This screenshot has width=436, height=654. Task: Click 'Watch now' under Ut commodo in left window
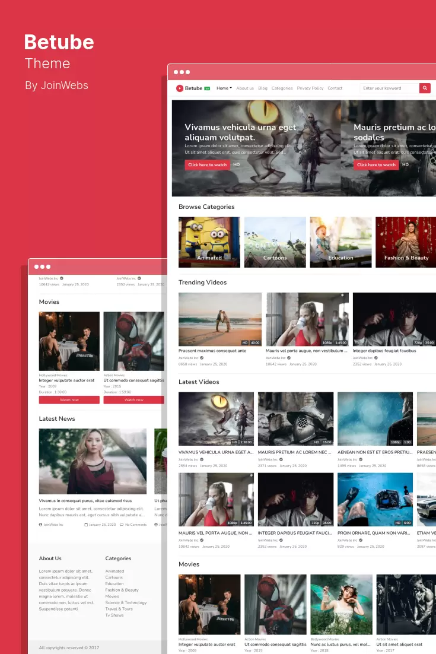[x=134, y=400]
